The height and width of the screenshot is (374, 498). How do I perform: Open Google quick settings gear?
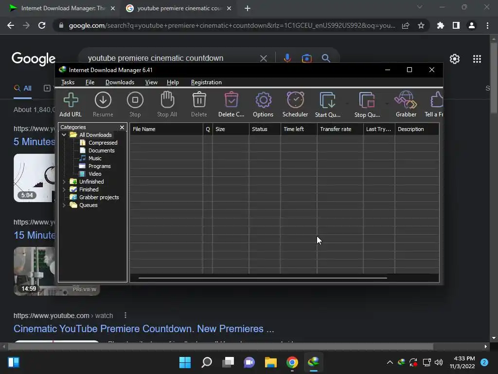tap(455, 59)
